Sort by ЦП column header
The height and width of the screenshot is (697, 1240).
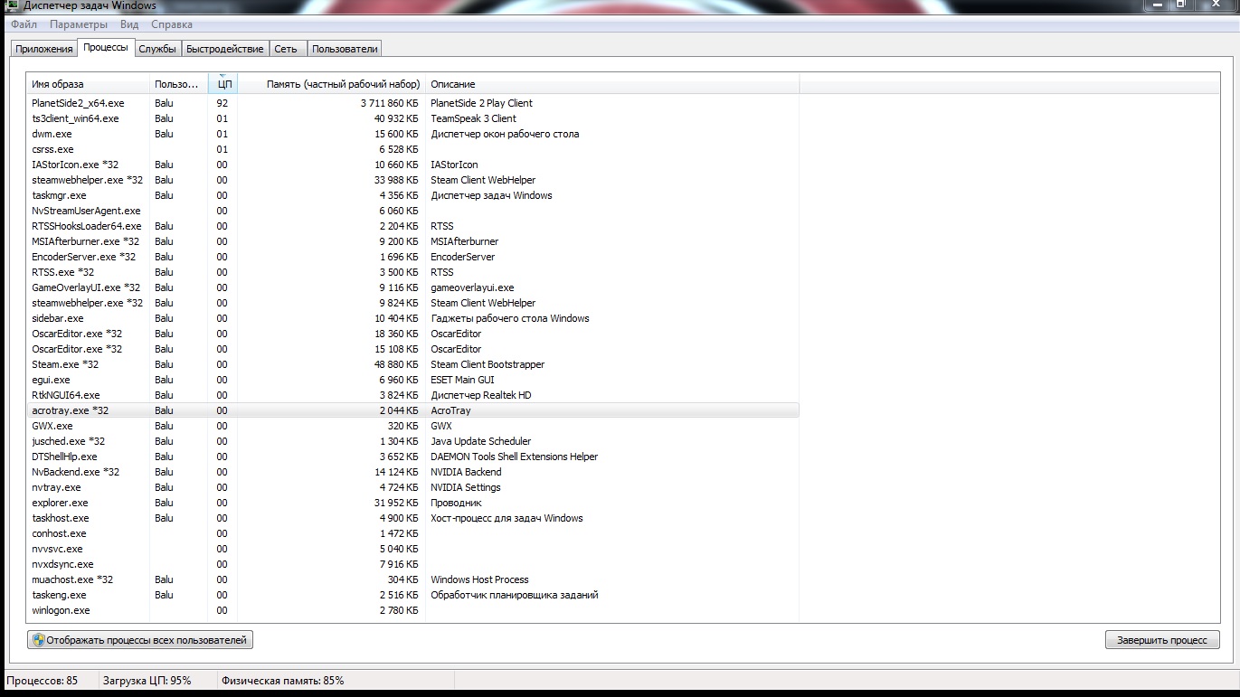pos(224,84)
